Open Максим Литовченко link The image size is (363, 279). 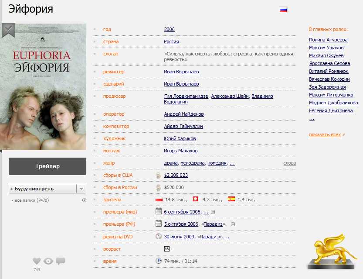331,95
